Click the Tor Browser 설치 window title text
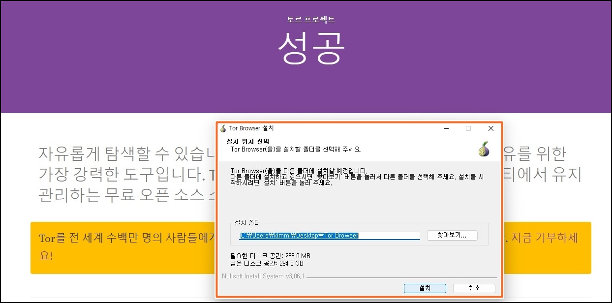Viewport: 612px width, 303px height. coord(251,128)
